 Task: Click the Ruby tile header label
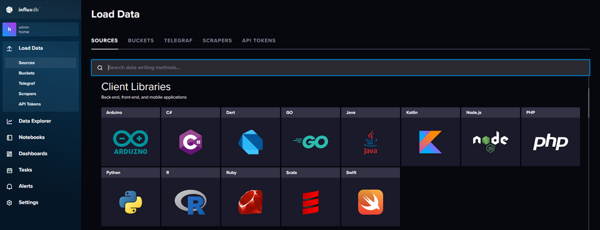pos(231,172)
